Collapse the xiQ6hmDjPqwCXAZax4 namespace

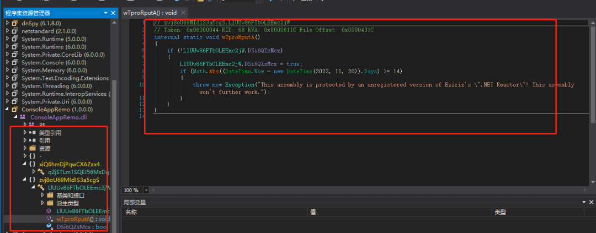coord(25,164)
